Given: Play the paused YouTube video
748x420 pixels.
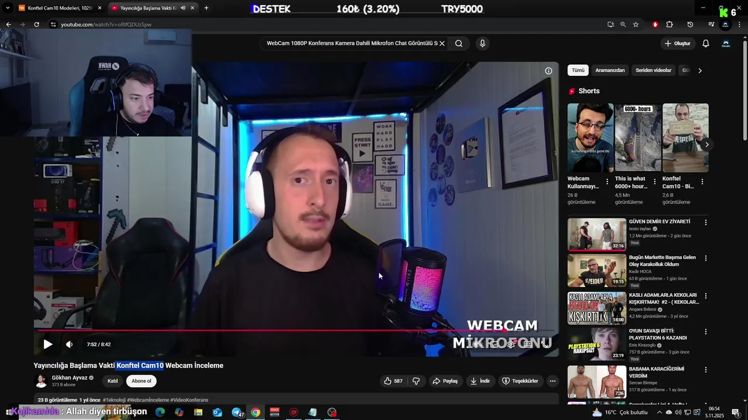Looking at the screenshot, I should (x=48, y=344).
